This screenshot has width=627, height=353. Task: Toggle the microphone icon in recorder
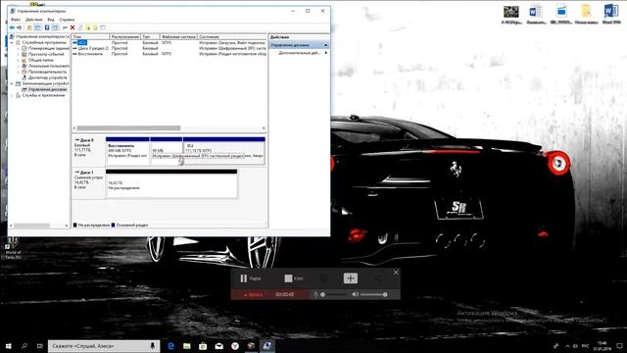(315, 294)
